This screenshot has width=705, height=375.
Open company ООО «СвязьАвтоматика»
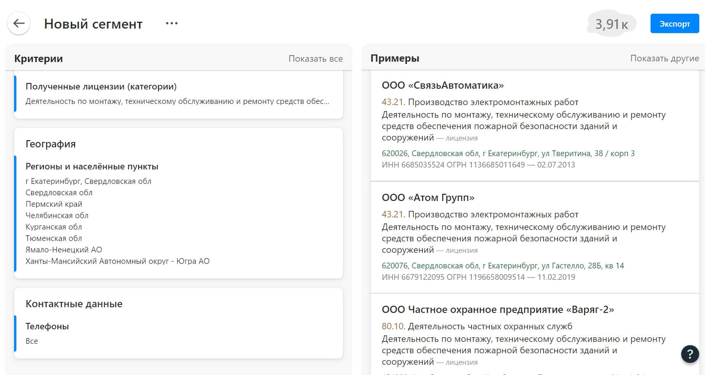(443, 85)
